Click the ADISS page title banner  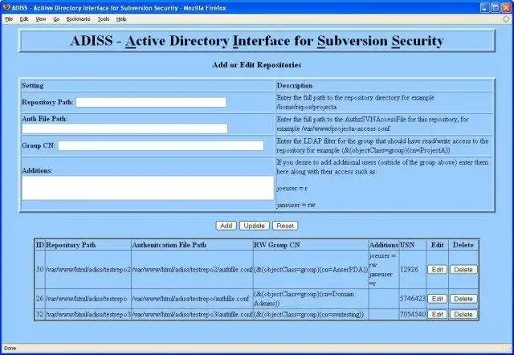pyautogui.click(x=257, y=41)
